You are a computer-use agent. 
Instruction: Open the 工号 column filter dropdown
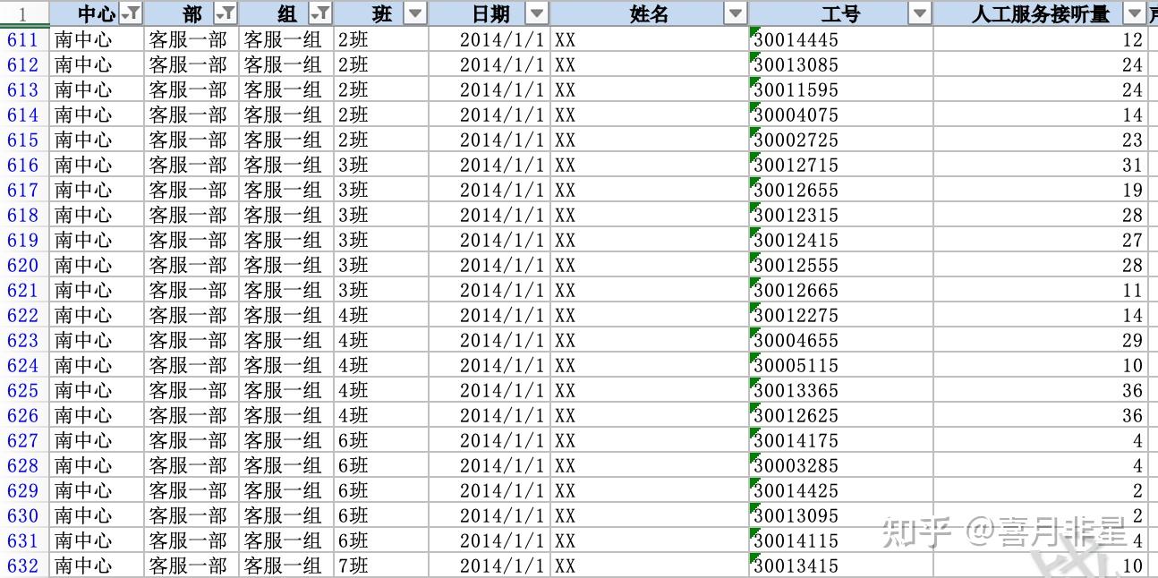tap(919, 13)
